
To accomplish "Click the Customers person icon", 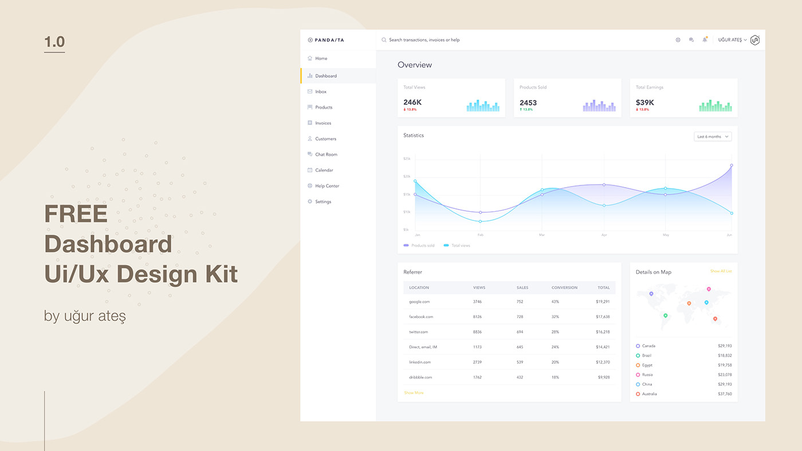I will pyautogui.click(x=310, y=139).
